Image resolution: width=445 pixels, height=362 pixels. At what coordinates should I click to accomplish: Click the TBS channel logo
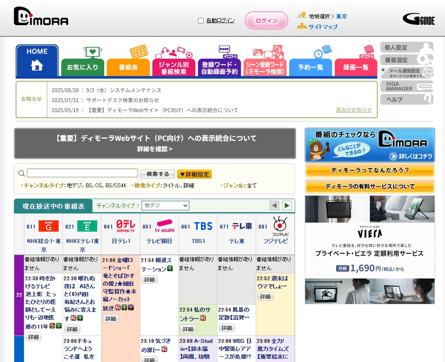coord(203,226)
